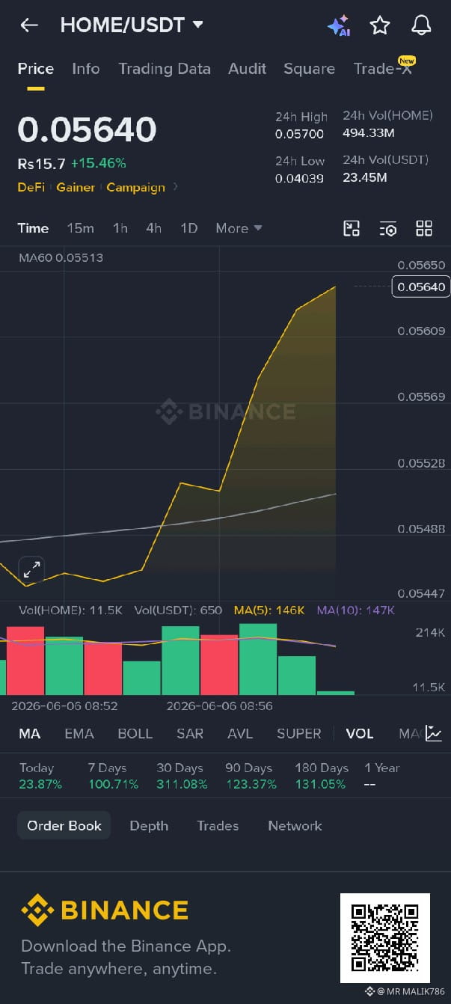Image resolution: width=451 pixels, height=1004 pixels.
Task: Open the Square tab
Action: point(309,69)
